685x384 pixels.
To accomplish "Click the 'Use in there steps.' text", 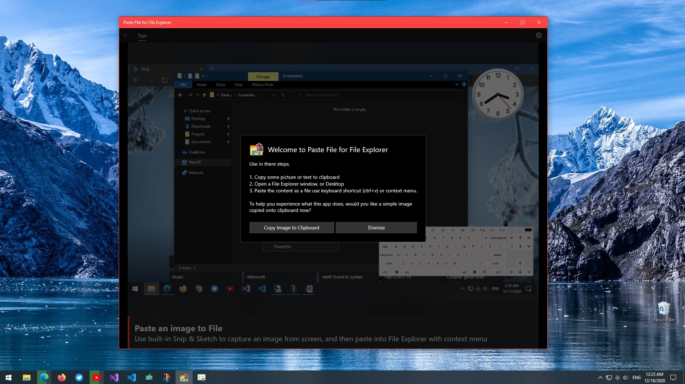I will click(x=269, y=164).
